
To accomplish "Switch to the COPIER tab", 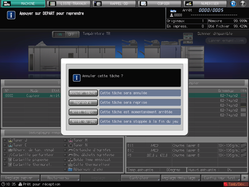I will pyautogui.click(x=160, y=4).
